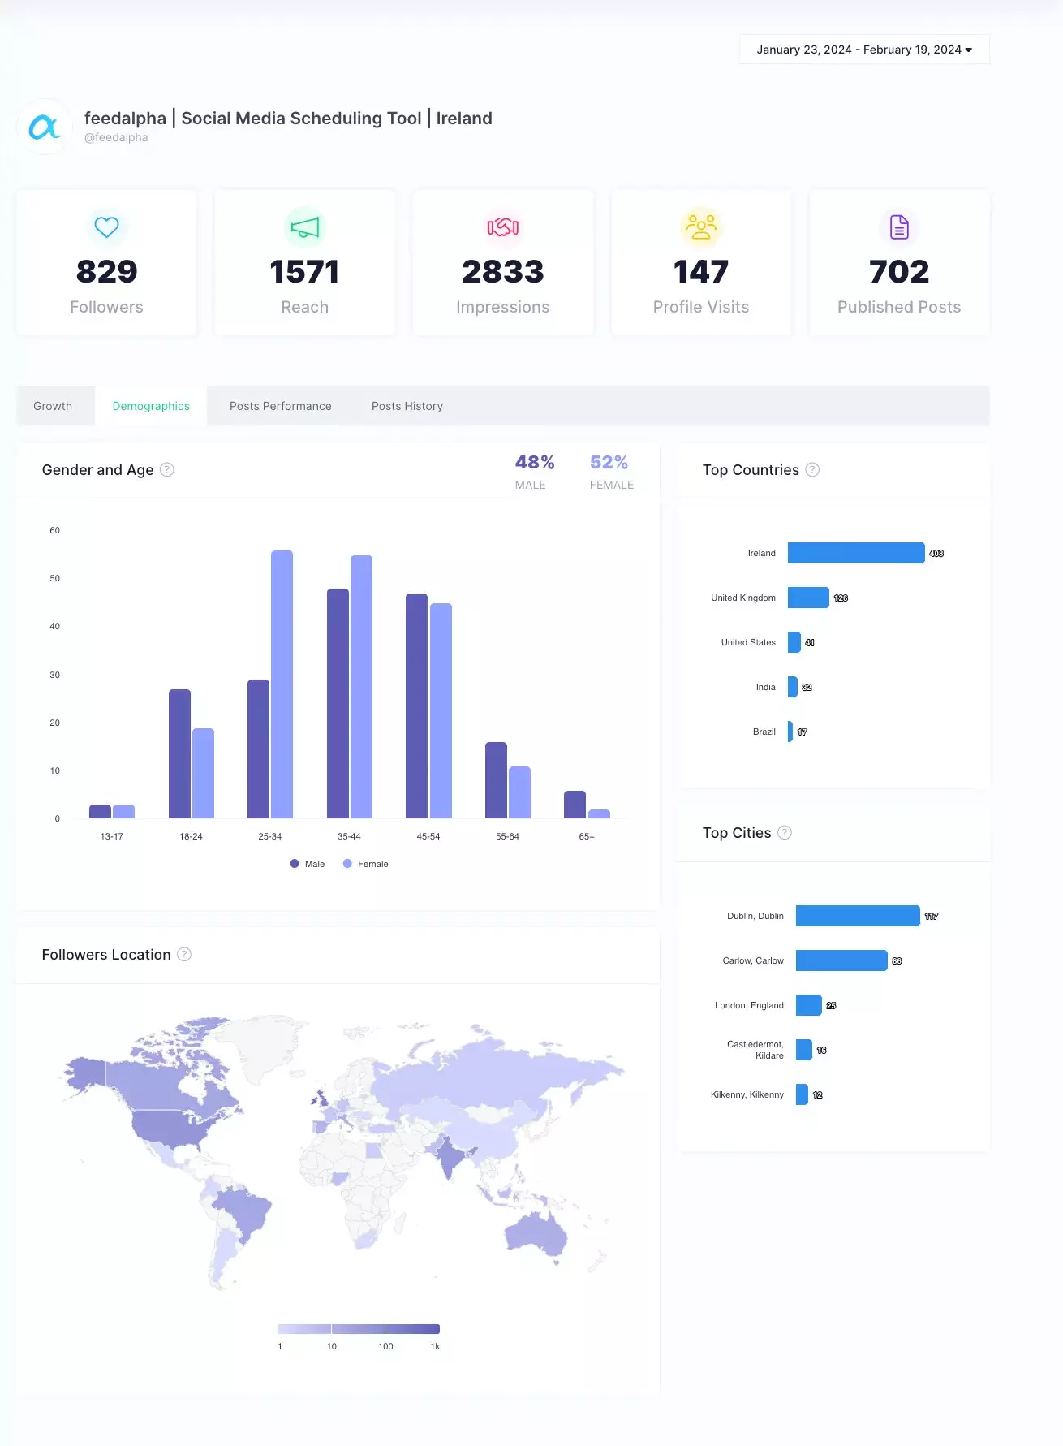Click the Carlow, Carlow city bar

click(x=841, y=960)
